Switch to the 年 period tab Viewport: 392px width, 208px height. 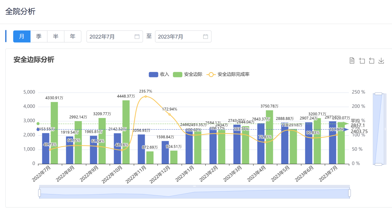tap(73, 36)
